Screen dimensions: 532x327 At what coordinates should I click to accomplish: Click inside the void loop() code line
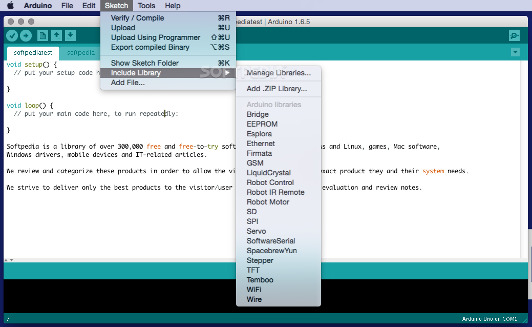(x=30, y=106)
